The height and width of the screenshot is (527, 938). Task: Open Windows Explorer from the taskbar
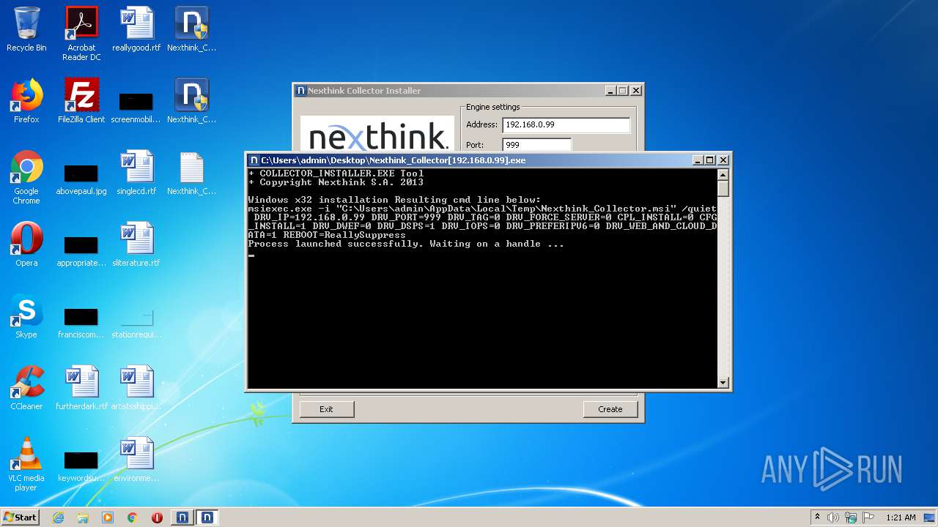click(83, 517)
